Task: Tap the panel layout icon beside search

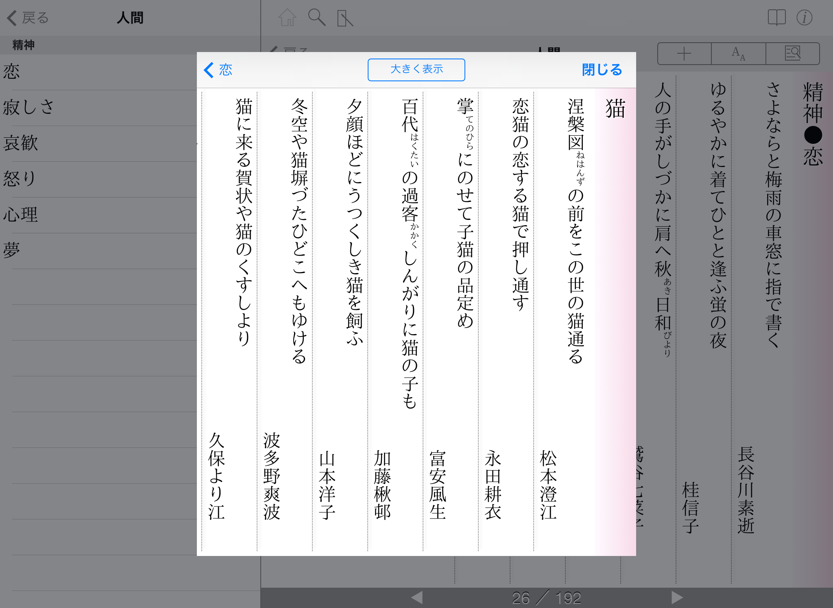Action: (345, 19)
